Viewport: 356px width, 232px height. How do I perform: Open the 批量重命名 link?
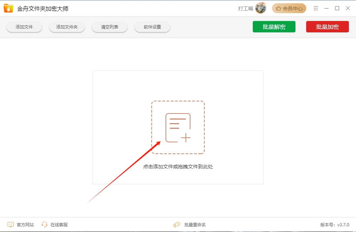tap(195, 225)
